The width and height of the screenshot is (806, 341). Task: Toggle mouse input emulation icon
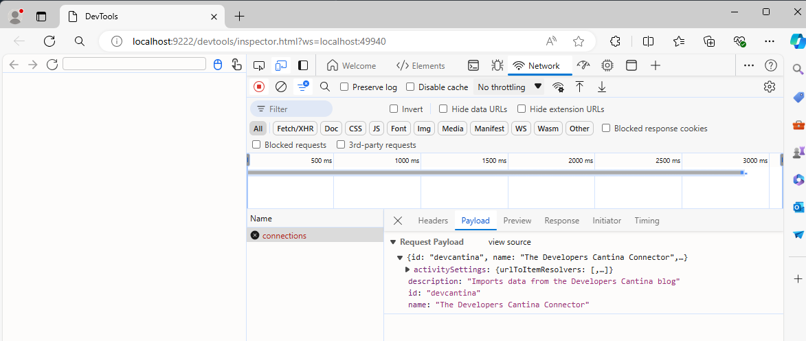pyautogui.click(x=217, y=65)
